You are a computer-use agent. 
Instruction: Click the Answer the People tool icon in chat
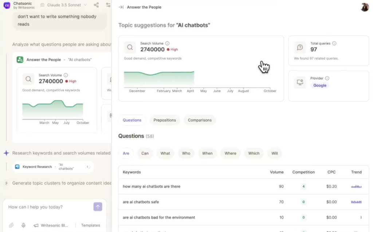pos(20,59)
